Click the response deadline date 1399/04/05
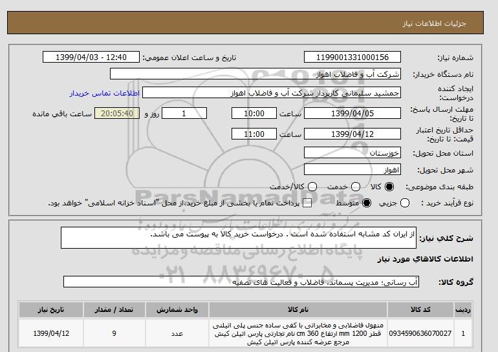 pyautogui.click(x=352, y=113)
